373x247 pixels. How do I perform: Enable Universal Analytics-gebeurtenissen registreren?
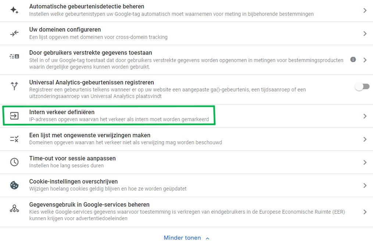362,86
